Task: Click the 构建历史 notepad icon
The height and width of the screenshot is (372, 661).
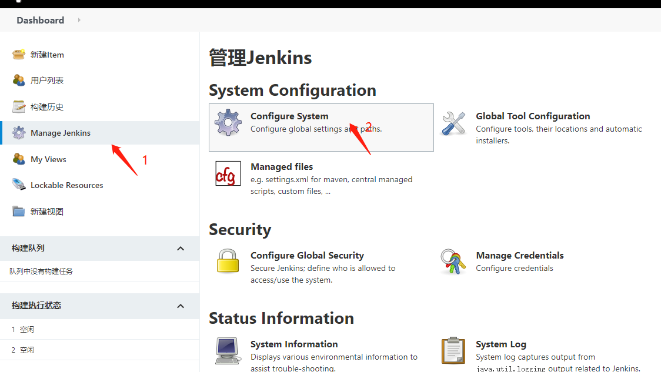Action: 19,107
